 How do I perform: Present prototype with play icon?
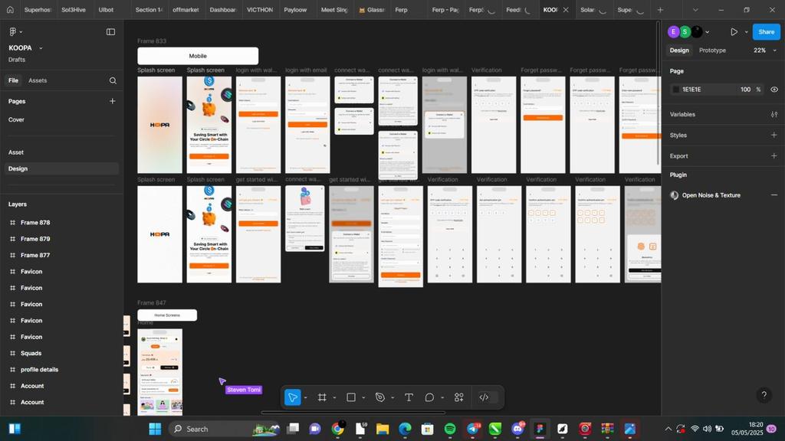point(734,31)
